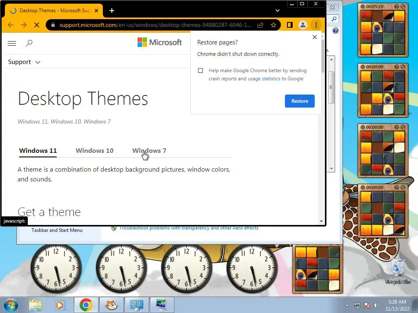Open Chrome's three-dot menu
The height and width of the screenshot is (313, 418).
coord(316,25)
